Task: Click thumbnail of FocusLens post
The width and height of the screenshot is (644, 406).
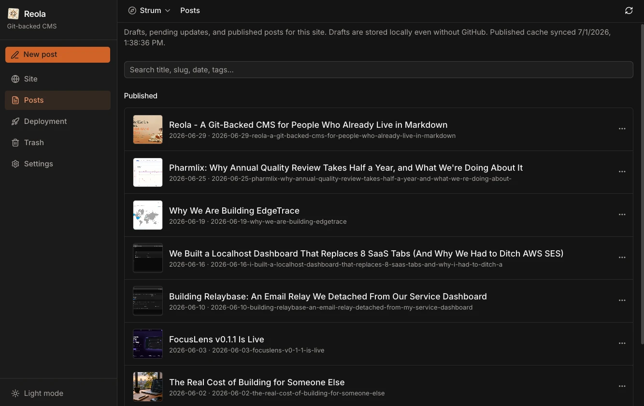Action: click(x=148, y=344)
